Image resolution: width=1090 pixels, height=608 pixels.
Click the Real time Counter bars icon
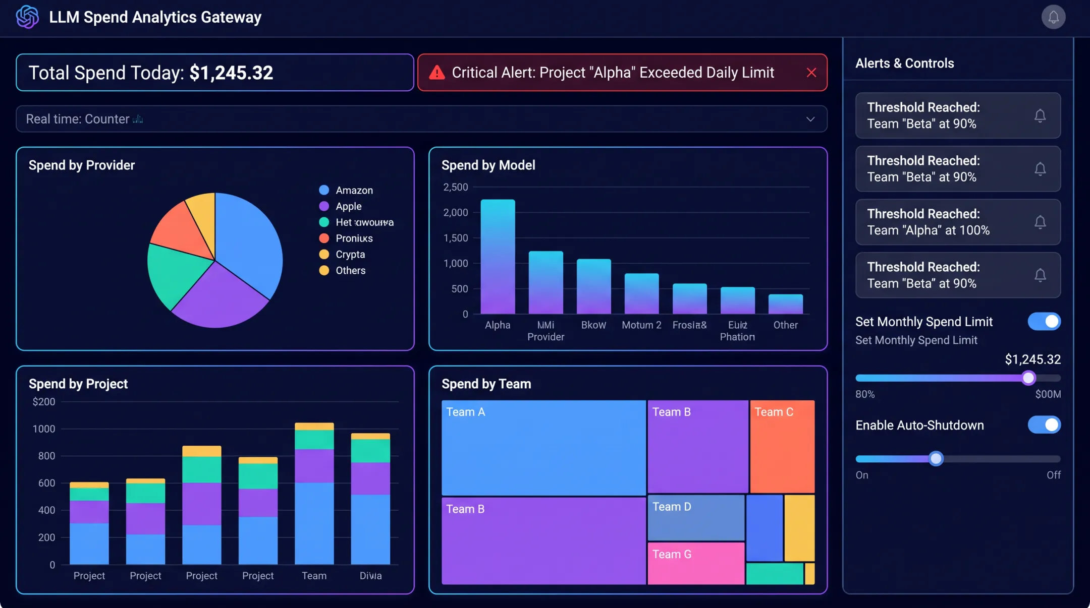coord(138,119)
